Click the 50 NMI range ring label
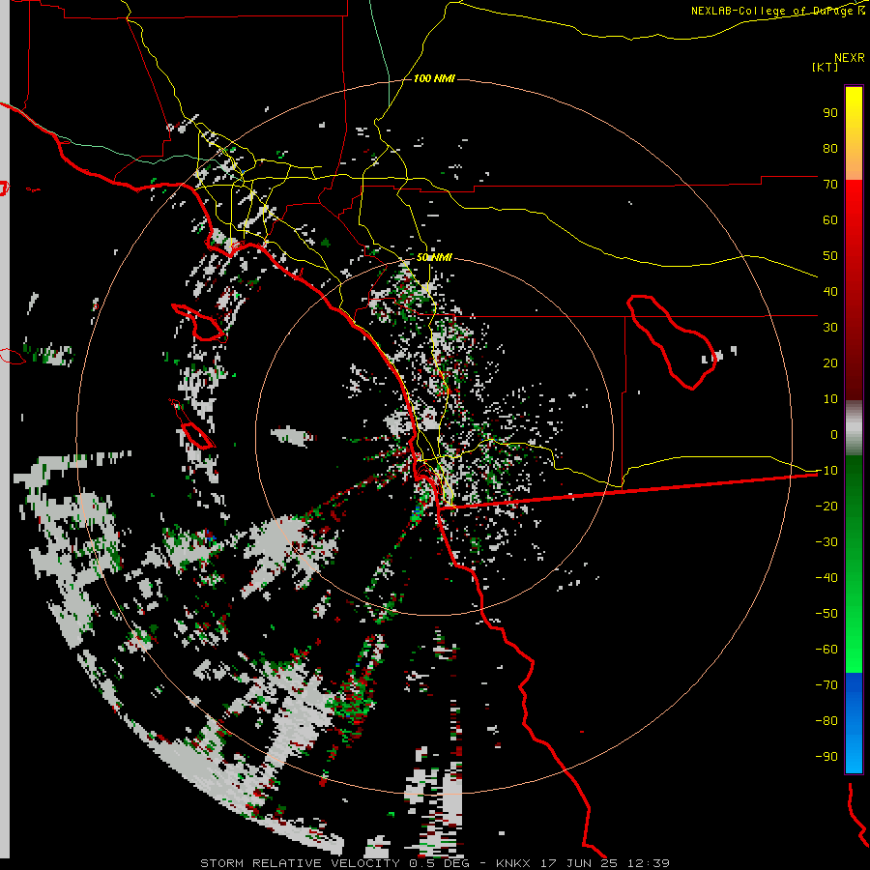Image resolution: width=870 pixels, height=870 pixels. point(434,257)
